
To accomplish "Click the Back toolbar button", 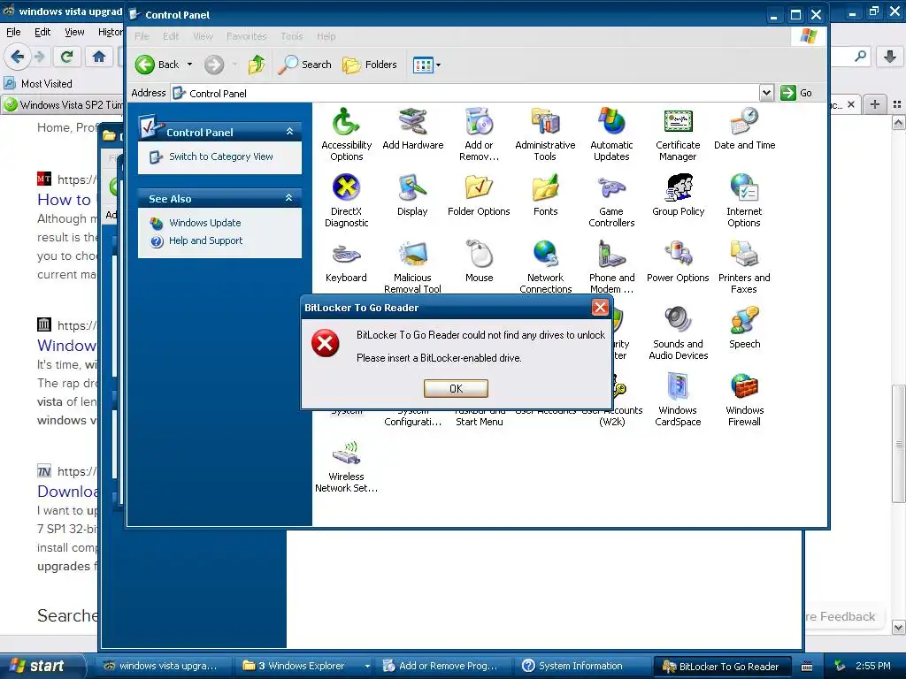I will (x=157, y=65).
